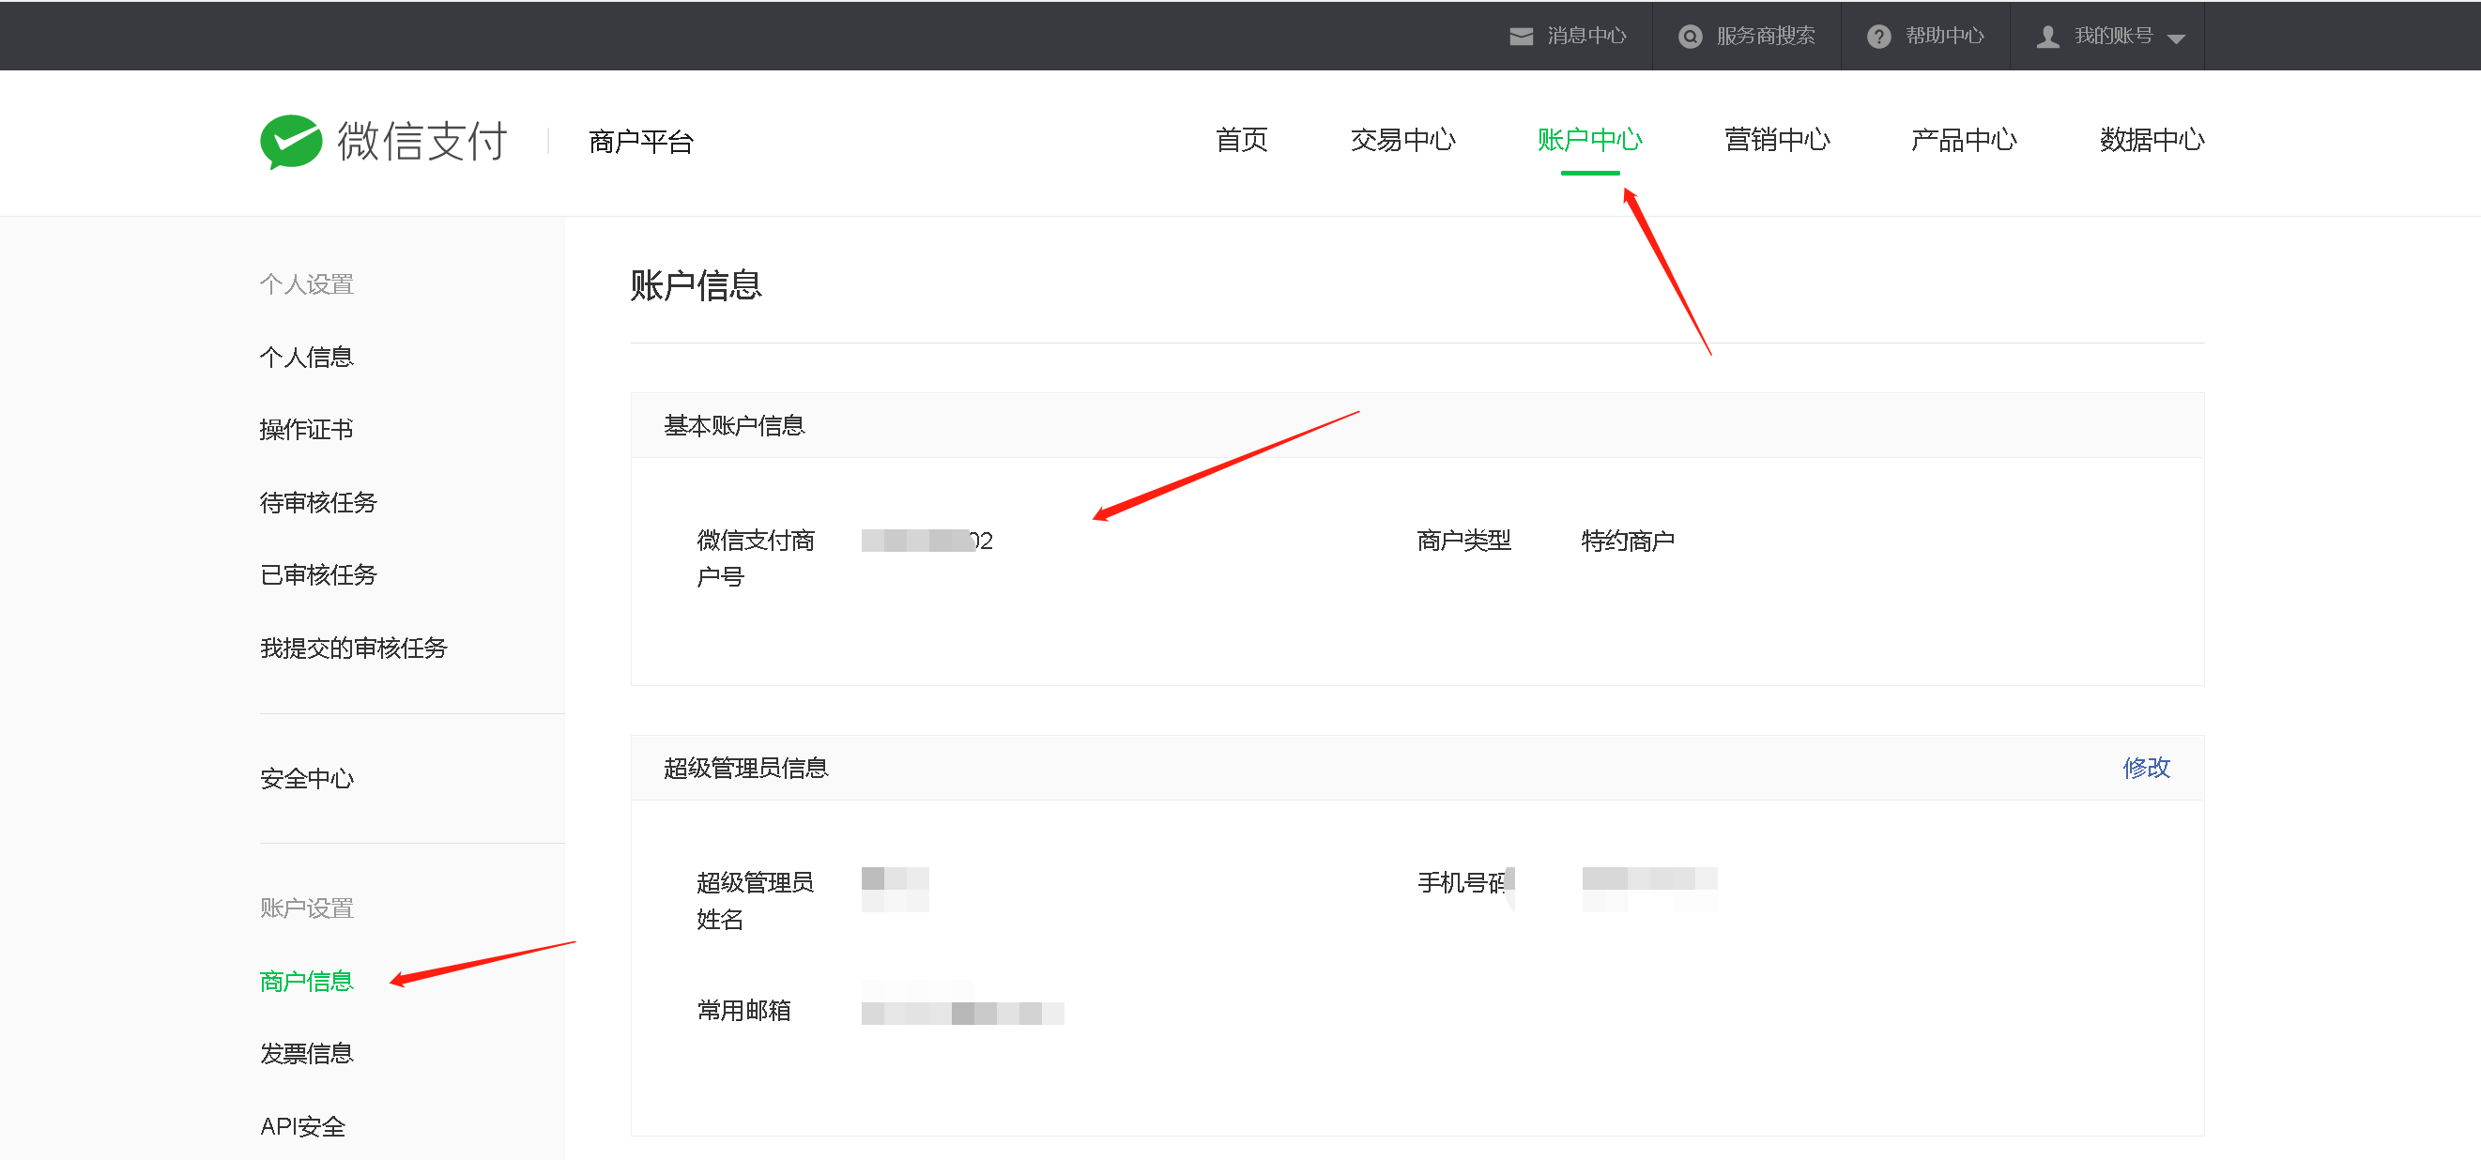Click 商户平台 header text
The image size is (2481, 1160).
point(640,142)
